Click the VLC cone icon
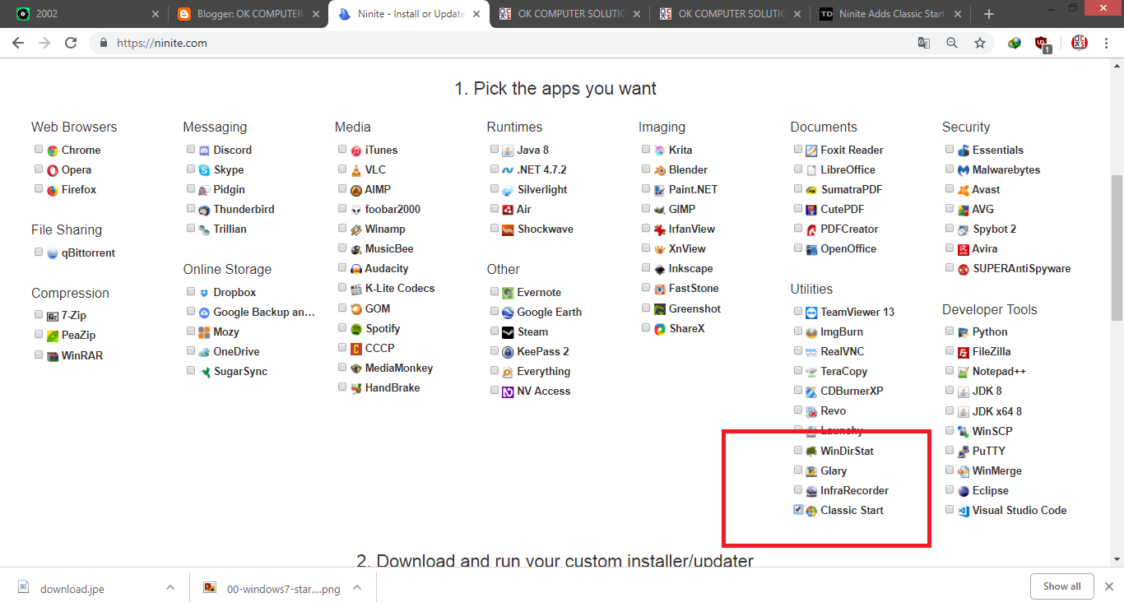 [x=356, y=170]
